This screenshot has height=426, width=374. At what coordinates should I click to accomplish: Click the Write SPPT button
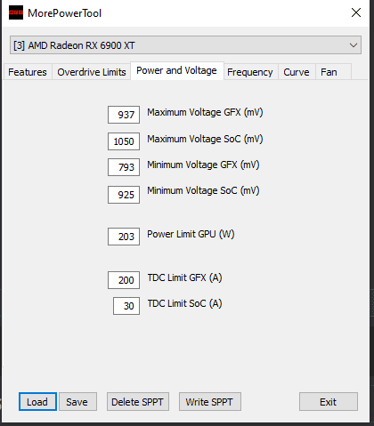point(210,402)
